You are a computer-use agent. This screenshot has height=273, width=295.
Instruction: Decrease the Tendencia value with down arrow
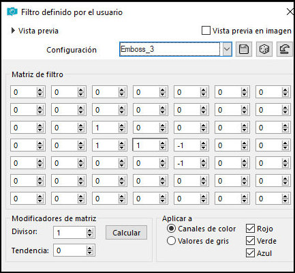click(90, 253)
